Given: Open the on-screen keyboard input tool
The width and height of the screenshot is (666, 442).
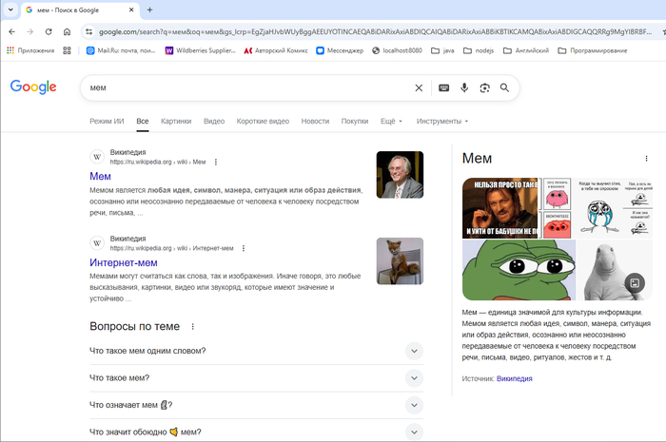Looking at the screenshot, I should [x=444, y=87].
